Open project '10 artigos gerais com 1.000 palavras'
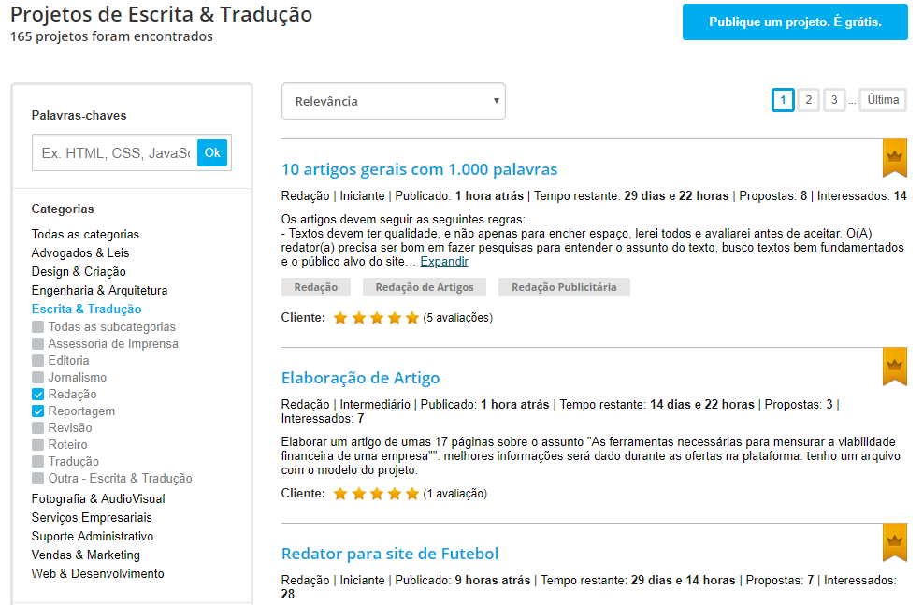Viewport: 923px width, 605px height. [419, 169]
